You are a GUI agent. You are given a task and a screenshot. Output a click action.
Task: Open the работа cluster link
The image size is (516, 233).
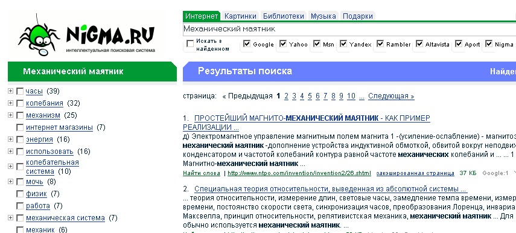pos(38,206)
